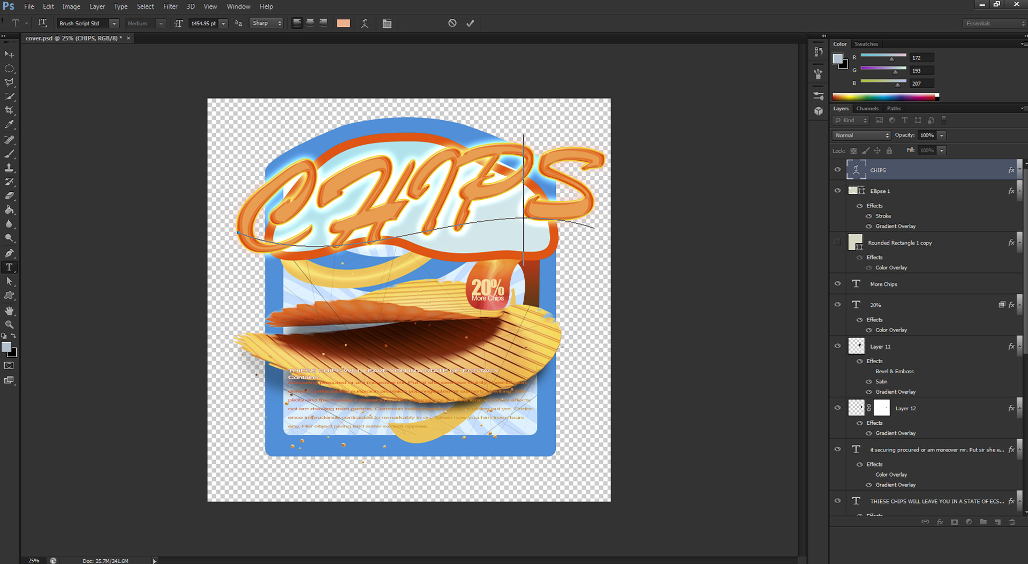This screenshot has width=1028, height=564.
Task: Open the blend mode Normal dropdown
Action: click(861, 136)
